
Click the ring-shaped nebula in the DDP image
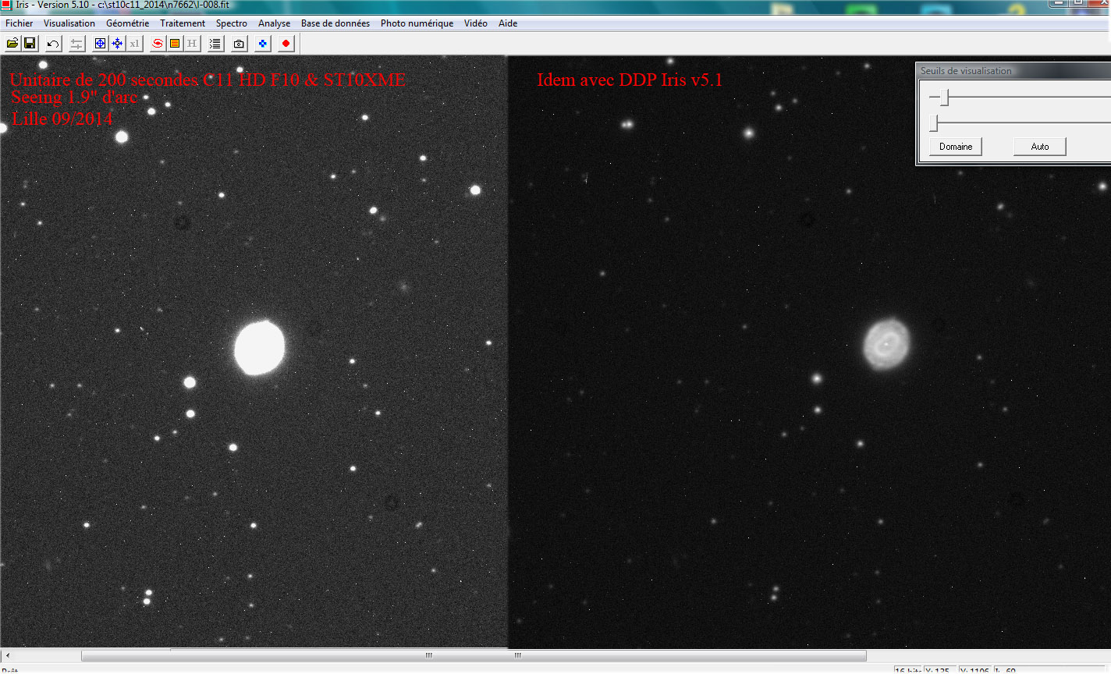pos(886,342)
